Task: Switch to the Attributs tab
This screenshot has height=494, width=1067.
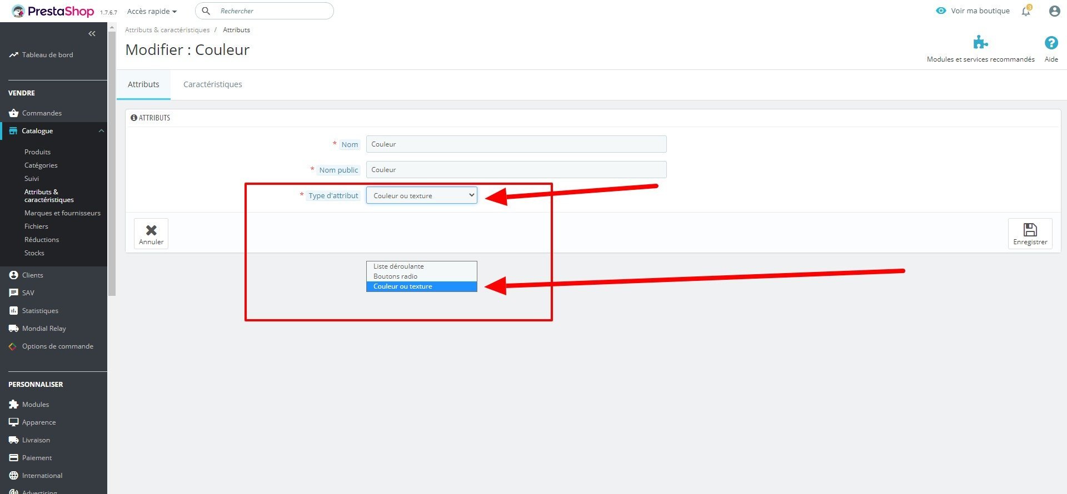Action: 143,84
